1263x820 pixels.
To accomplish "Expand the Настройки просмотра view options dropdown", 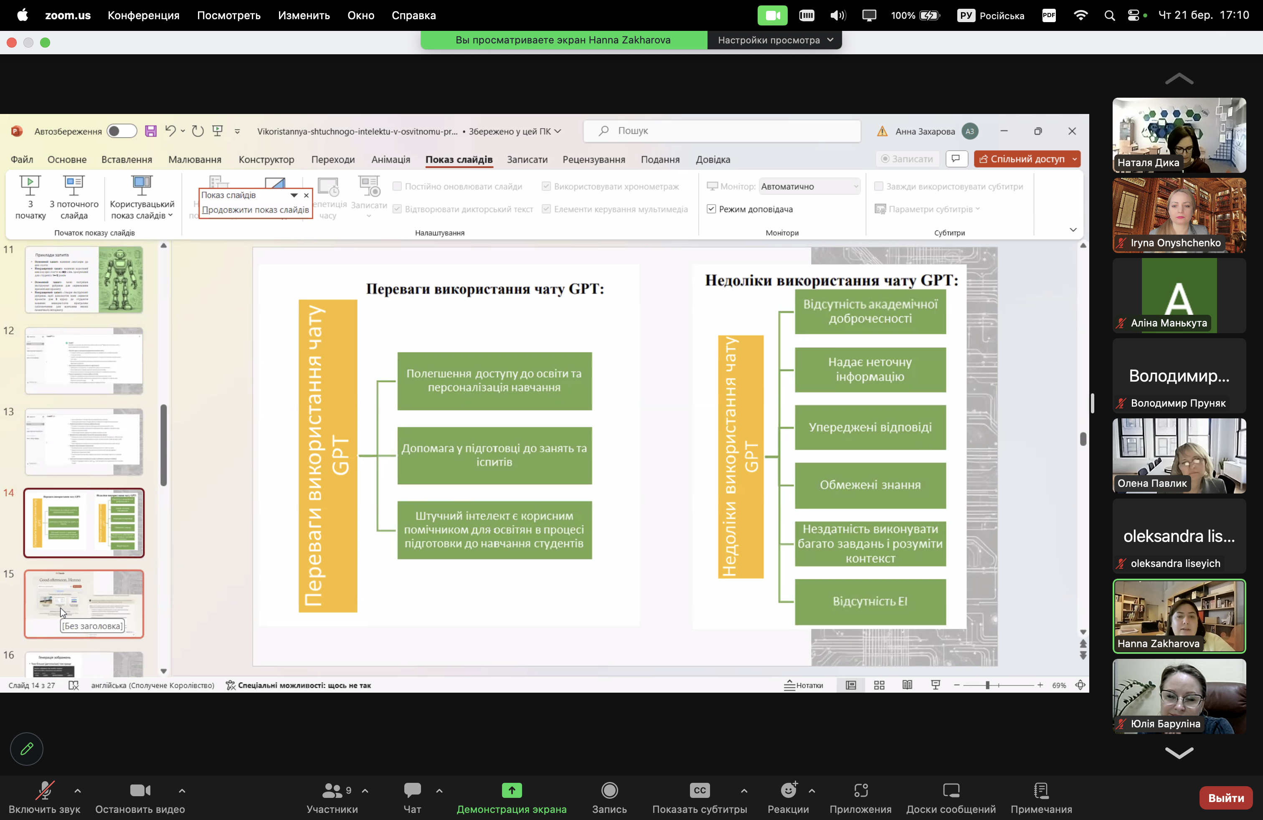I will tap(775, 40).
